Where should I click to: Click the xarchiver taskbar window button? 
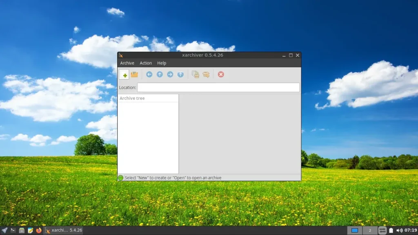tap(63, 230)
